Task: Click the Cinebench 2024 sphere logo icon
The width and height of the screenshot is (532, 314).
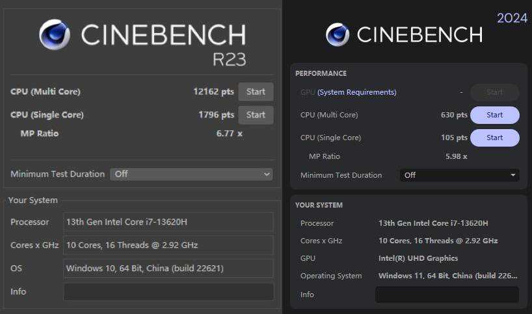Action: [338, 35]
